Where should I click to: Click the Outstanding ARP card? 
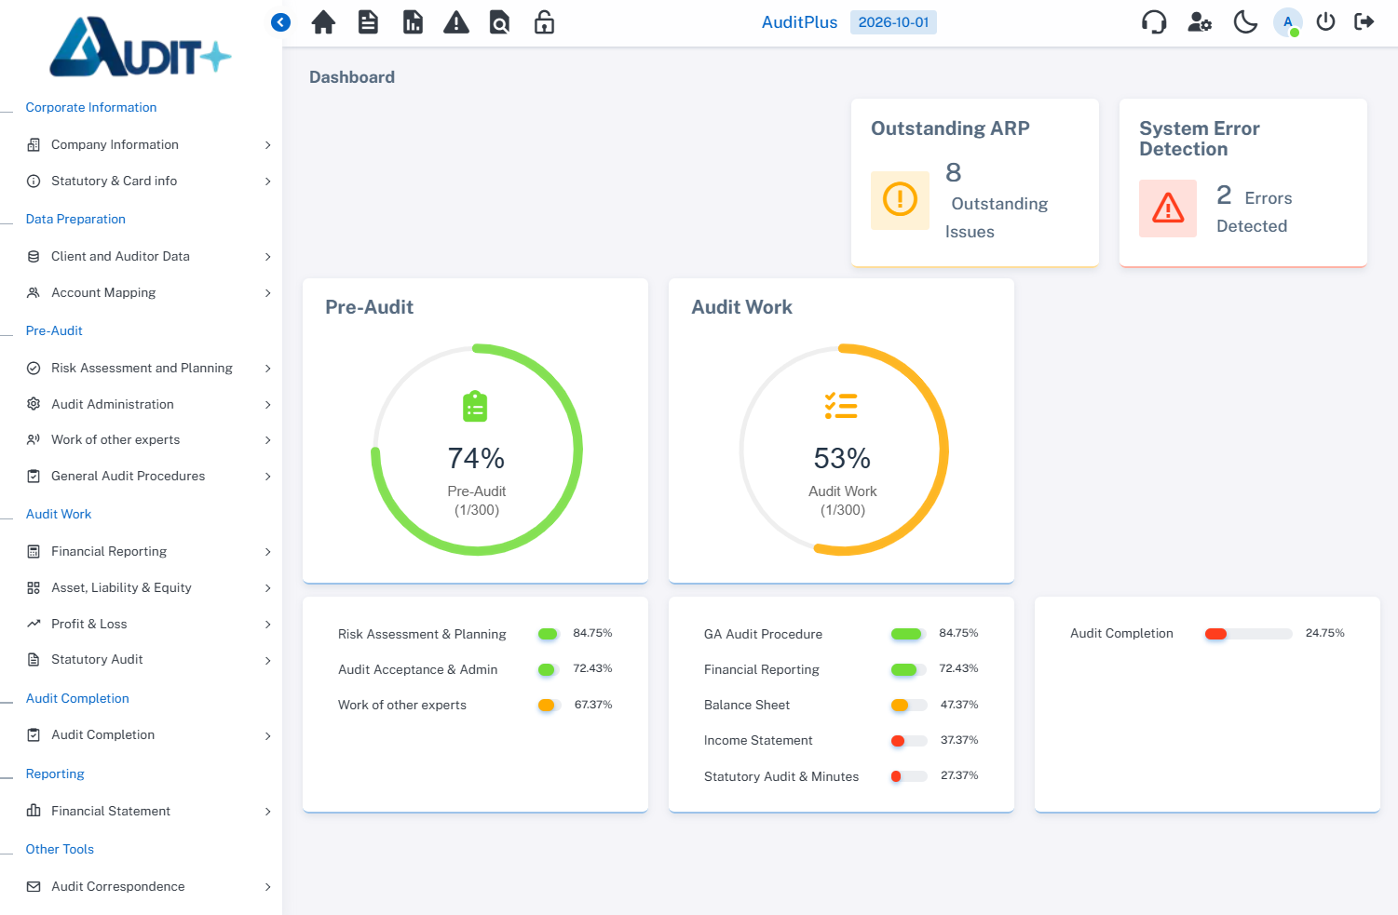tap(974, 182)
